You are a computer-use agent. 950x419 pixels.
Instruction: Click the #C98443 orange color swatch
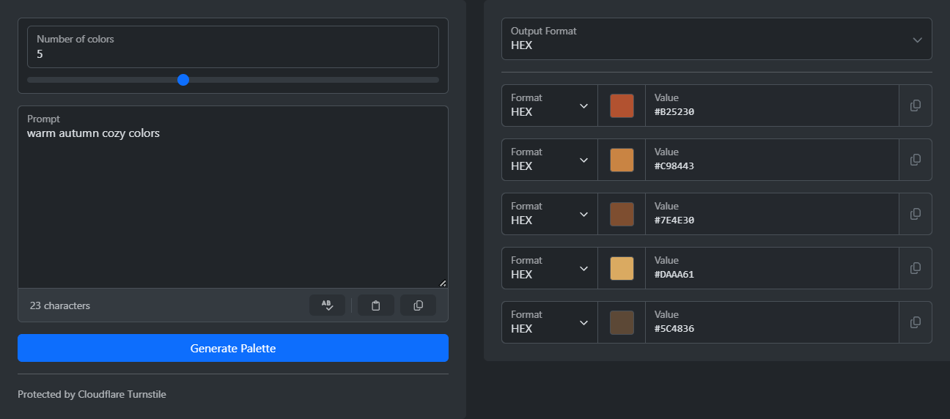[622, 160]
